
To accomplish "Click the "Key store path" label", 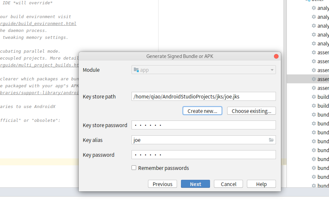I will click(99, 96).
